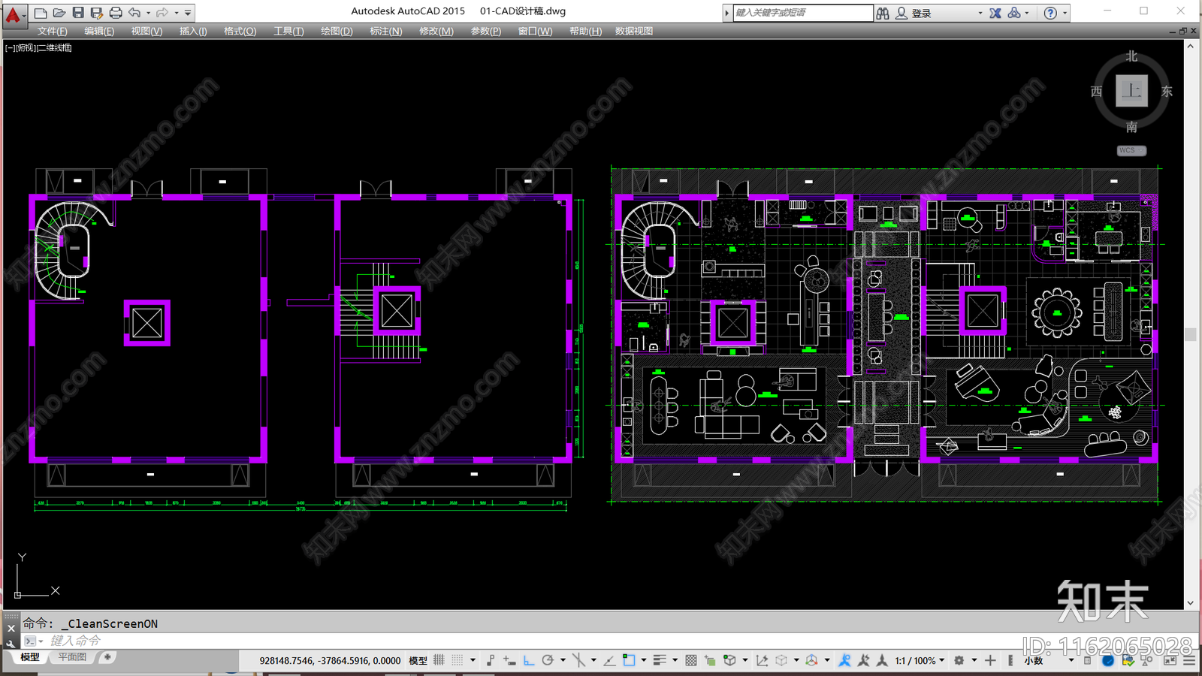The height and width of the screenshot is (676, 1202).
Task: Click the status bar Workspace Switching gear icon
Action: (x=959, y=661)
